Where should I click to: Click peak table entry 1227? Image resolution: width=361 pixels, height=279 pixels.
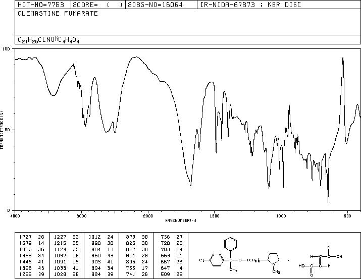click(66, 237)
